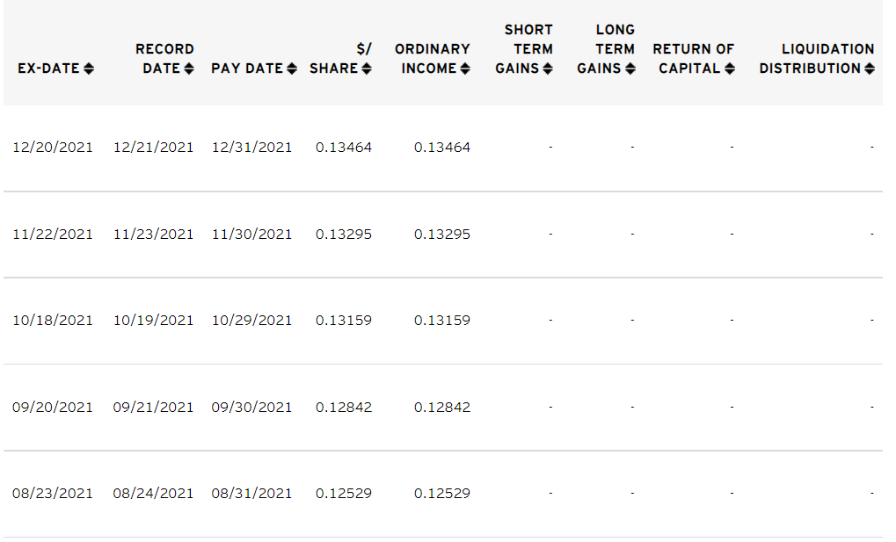896x542 pixels.
Task: Sort by ORDINARY INCOME arrow icon
Action: pos(465,69)
